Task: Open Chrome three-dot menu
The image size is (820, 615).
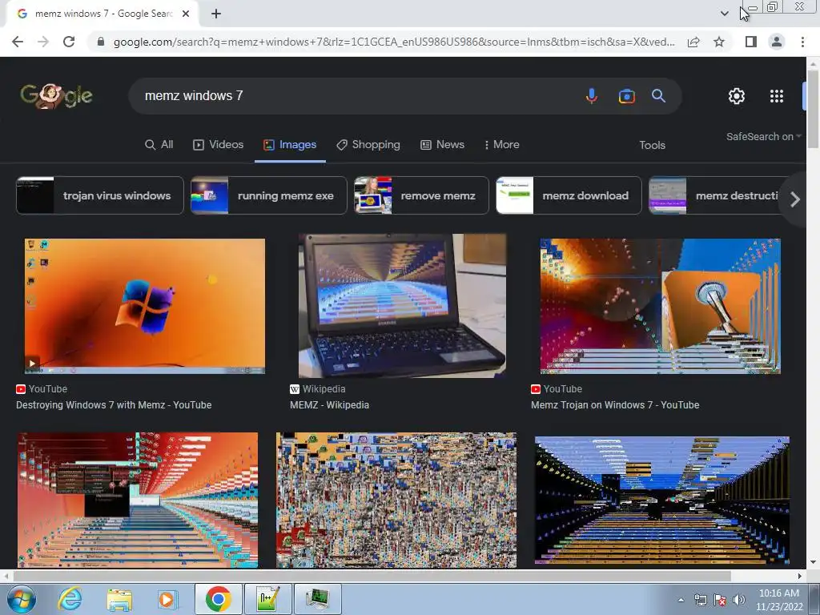Action: coord(802,42)
